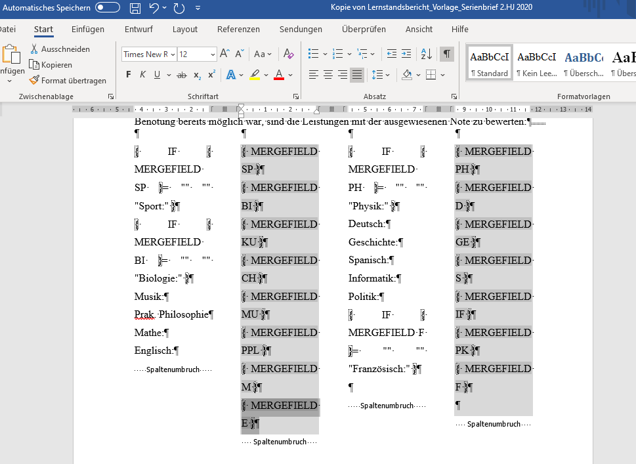Click the first-line indent ruler marker
Screen dimensions: 636x464
(x=241, y=107)
